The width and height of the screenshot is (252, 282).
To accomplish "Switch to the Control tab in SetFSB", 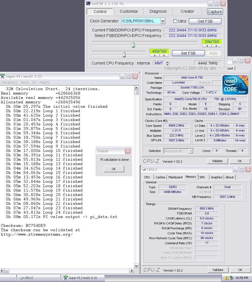I will (100, 12).
